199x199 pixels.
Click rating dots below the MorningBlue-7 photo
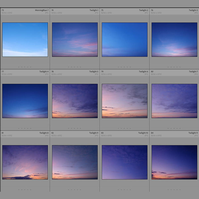point(25,67)
